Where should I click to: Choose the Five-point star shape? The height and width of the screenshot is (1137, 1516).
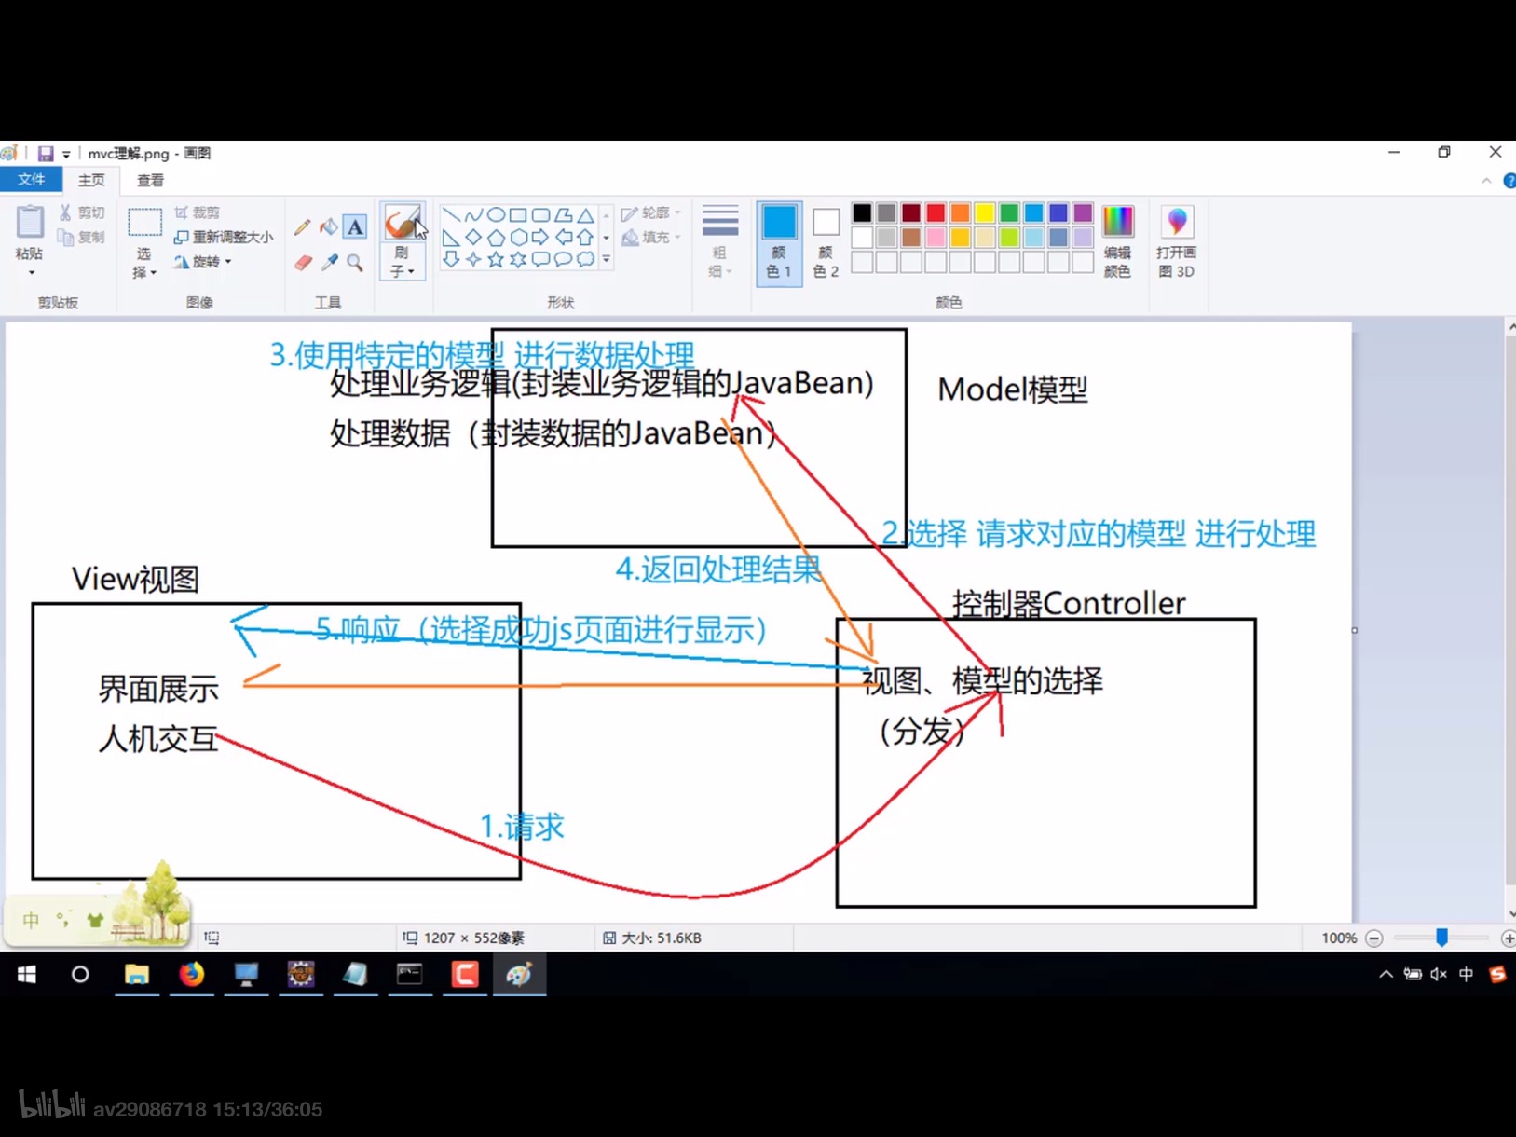tap(496, 260)
